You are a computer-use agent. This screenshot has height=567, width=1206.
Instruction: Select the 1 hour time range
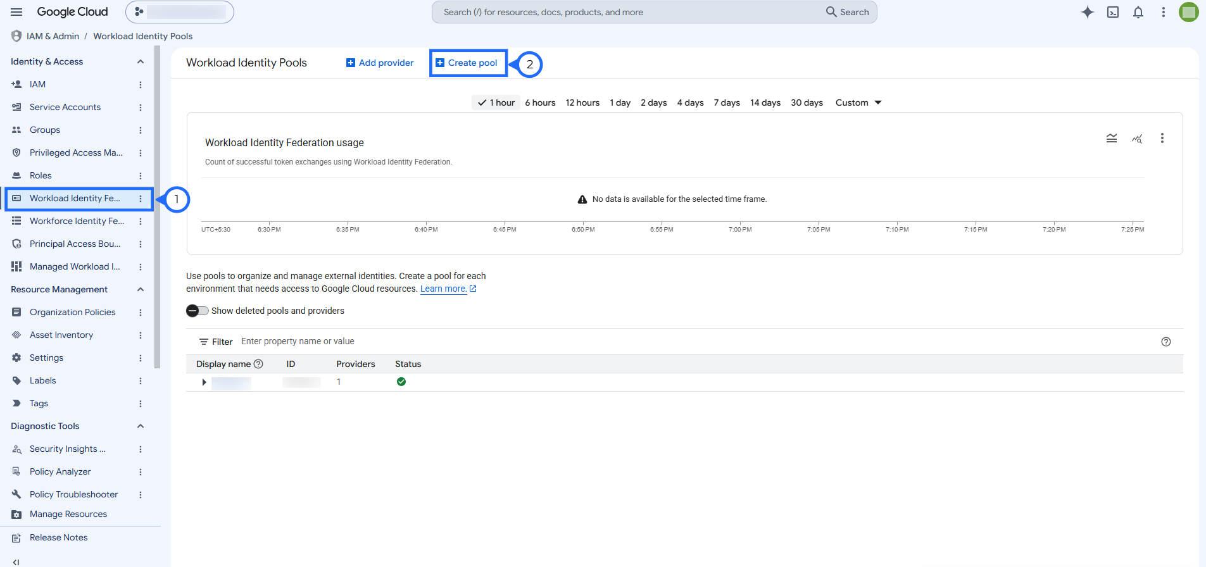pos(496,103)
